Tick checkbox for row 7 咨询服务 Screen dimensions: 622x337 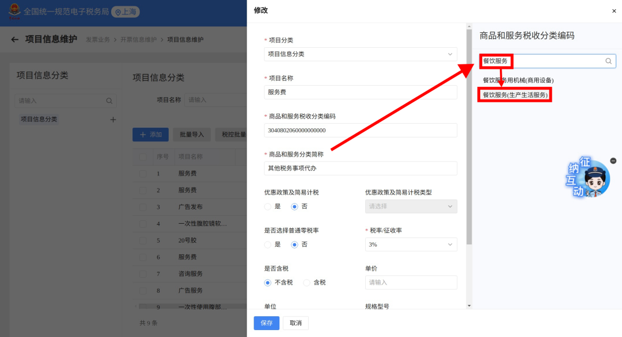143,274
